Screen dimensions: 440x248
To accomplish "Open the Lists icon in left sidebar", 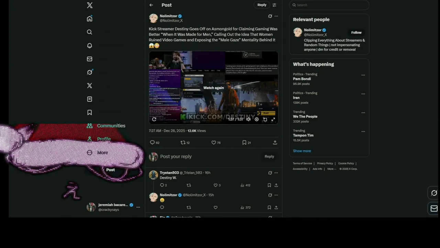I will click(90, 99).
